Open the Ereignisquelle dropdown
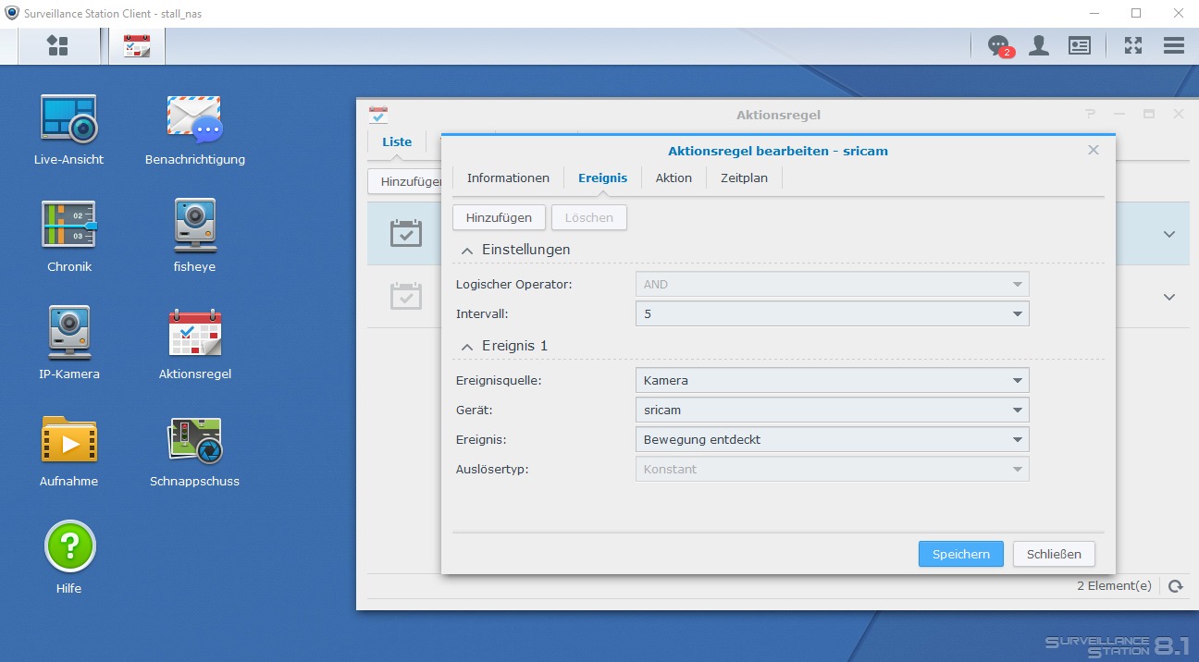The height and width of the screenshot is (662, 1199). [x=833, y=381]
